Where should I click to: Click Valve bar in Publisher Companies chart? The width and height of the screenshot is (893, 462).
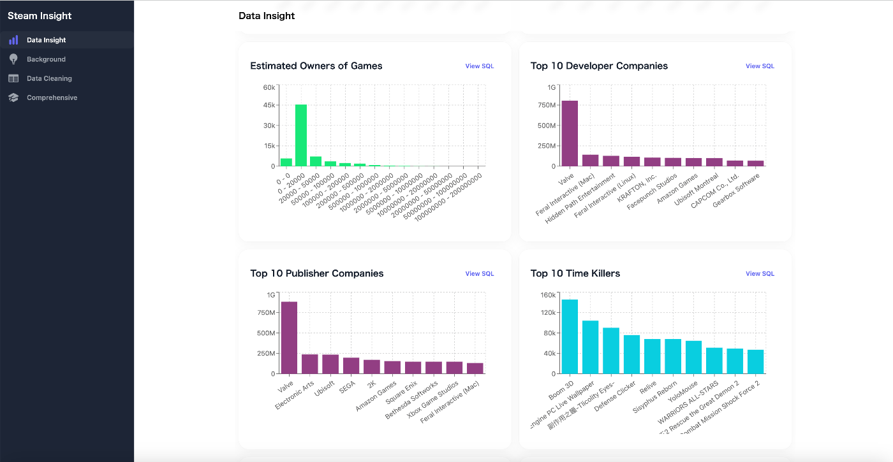point(289,338)
